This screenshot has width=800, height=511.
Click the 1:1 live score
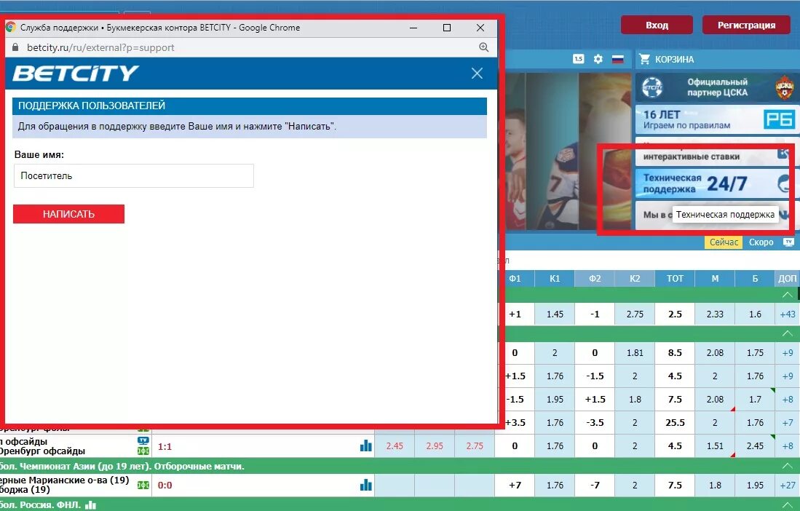[165, 447]
